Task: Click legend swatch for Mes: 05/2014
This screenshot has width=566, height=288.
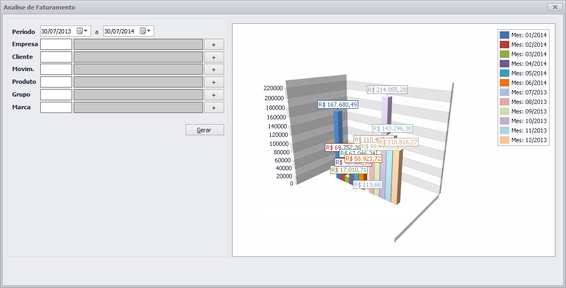Action: pos(505,73)
